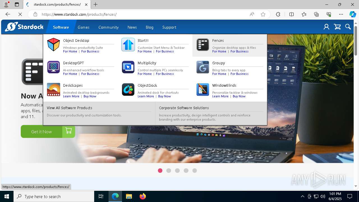Click For Home under Object Desktop
Screen dimensions: 359x202
click(70, 51)
